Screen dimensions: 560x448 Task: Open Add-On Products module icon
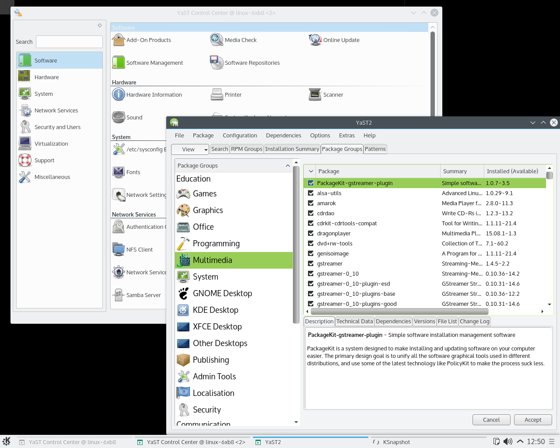click(119, 40)
